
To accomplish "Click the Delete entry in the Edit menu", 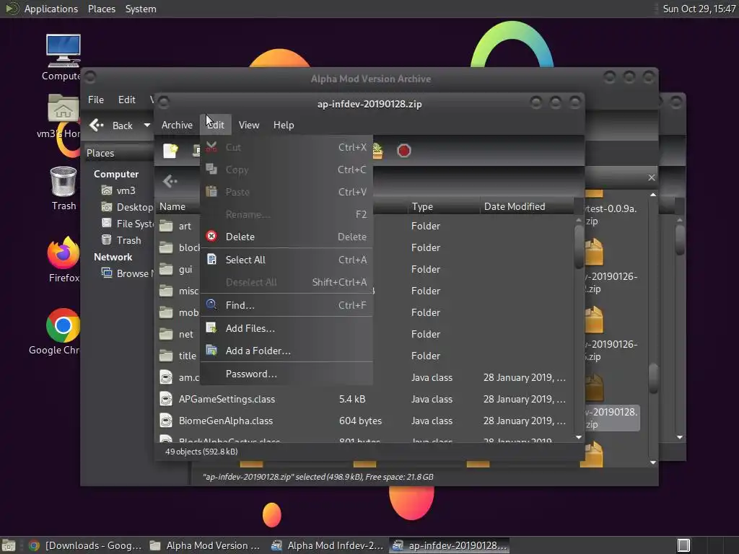I will [x=286, y=237].
